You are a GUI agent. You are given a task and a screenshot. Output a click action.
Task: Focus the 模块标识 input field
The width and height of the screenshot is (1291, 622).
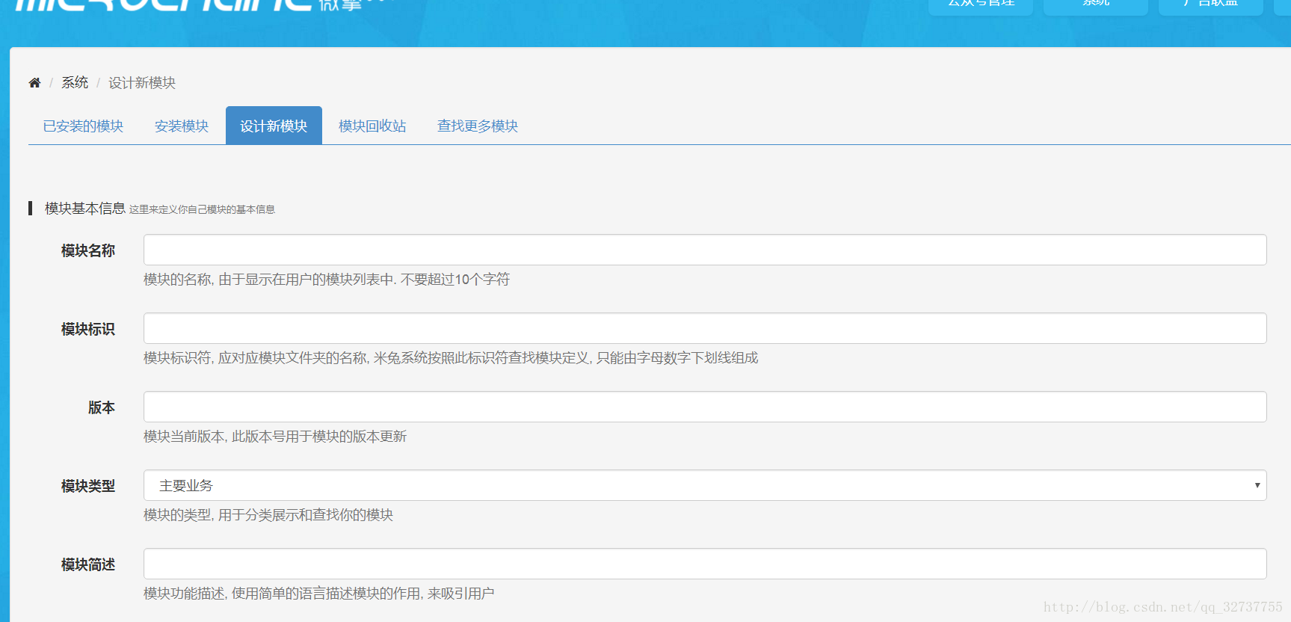point(705,328)
